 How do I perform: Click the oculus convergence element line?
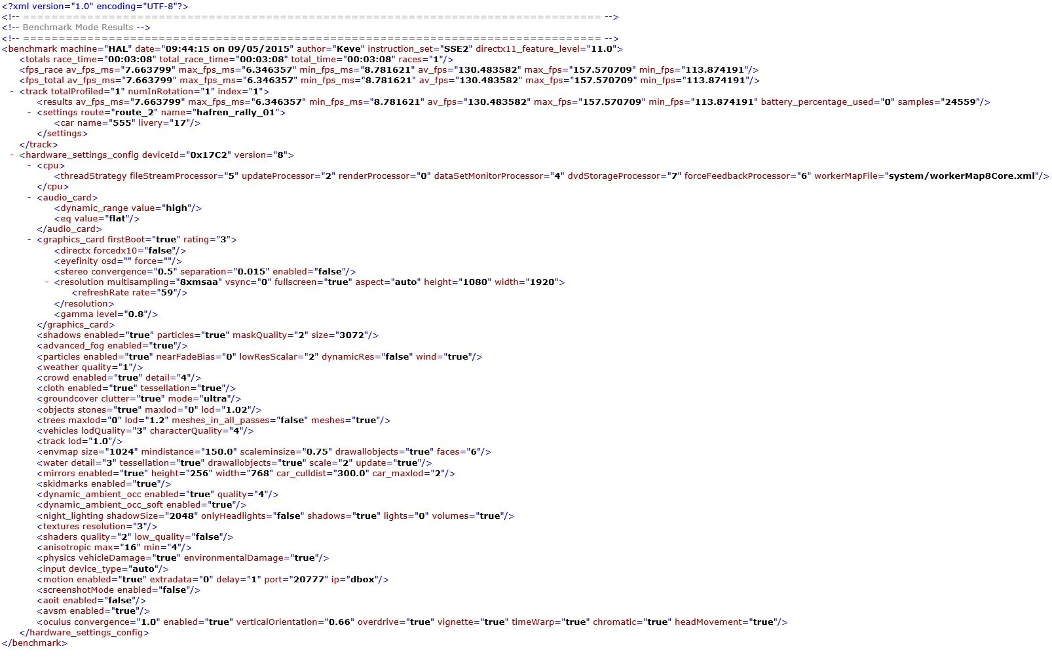click(x=412, y=622)
